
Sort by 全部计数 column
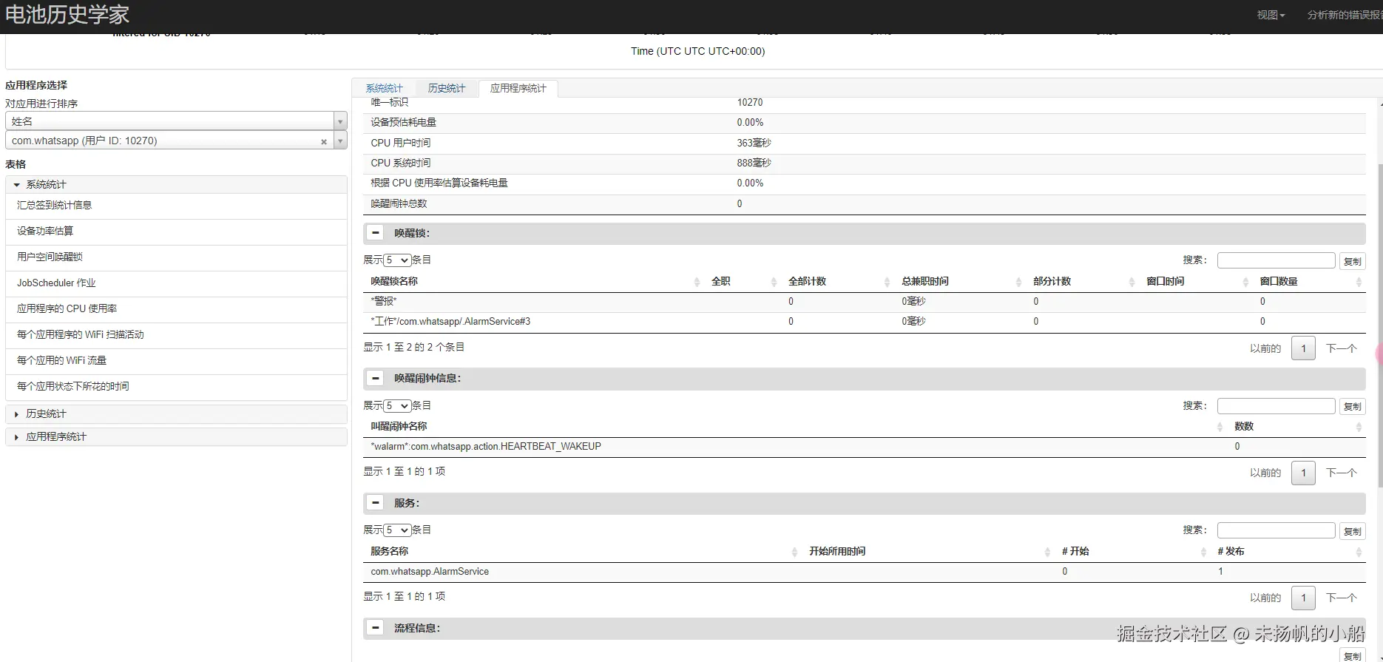pyautogui.click(x=838, y=281)
